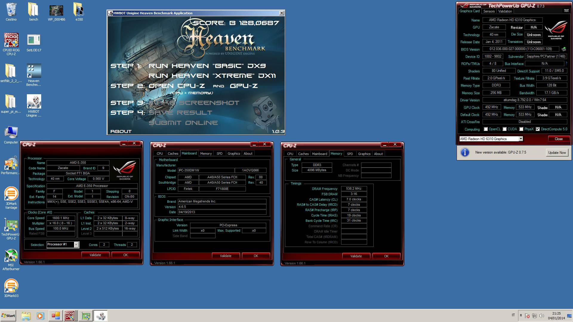
Task: Launch HWBOT Unigine desktop shortcut
Action: coord(34,106)
